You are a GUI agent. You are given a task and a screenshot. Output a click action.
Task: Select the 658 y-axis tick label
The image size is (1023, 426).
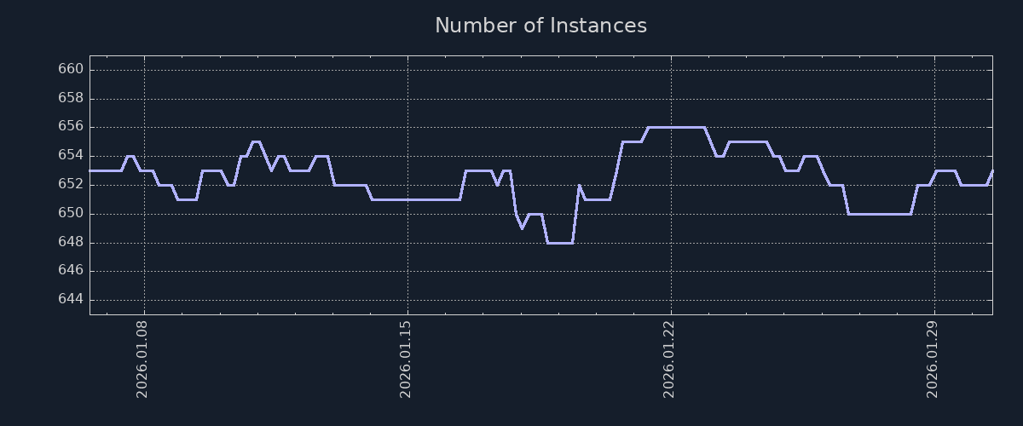(x=71, y=98)
